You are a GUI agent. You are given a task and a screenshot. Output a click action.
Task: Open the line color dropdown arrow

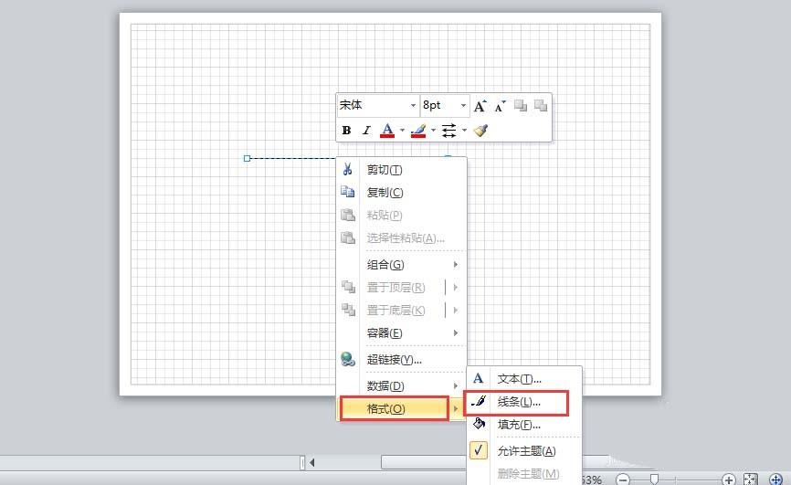433,131
